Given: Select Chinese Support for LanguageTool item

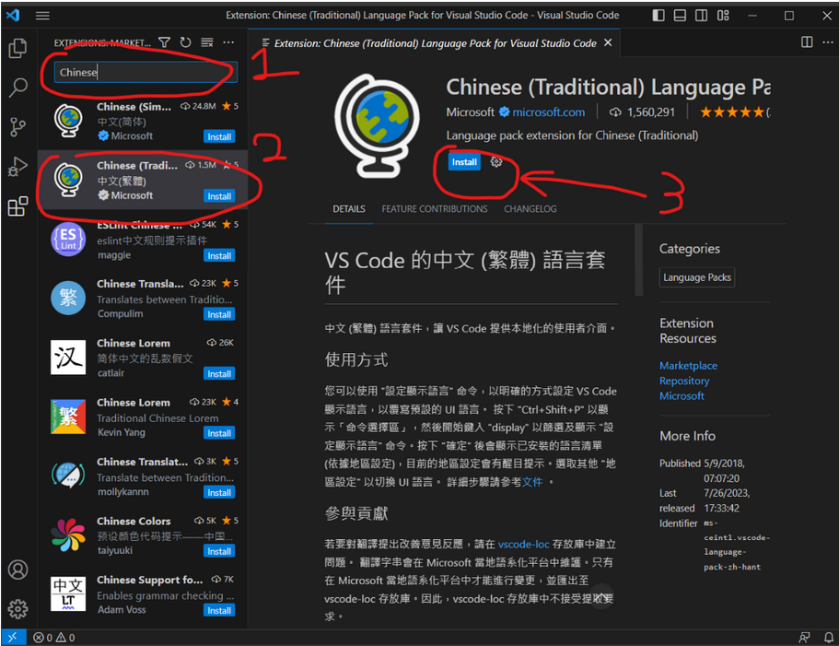Looking at the screenshot, I should click(143, 594).
